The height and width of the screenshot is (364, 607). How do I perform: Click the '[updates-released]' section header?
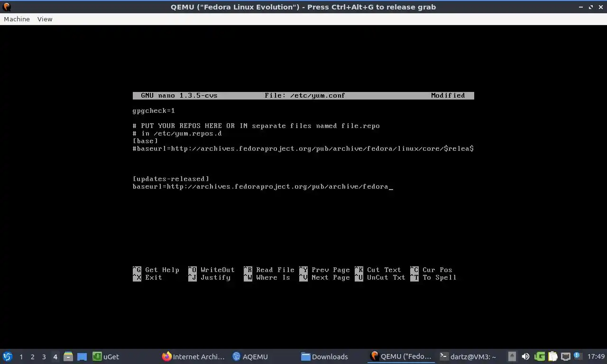coord(171,179)
